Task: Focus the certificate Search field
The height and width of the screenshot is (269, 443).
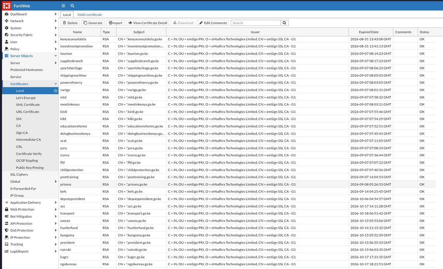Action: click(x=256, y=23)
